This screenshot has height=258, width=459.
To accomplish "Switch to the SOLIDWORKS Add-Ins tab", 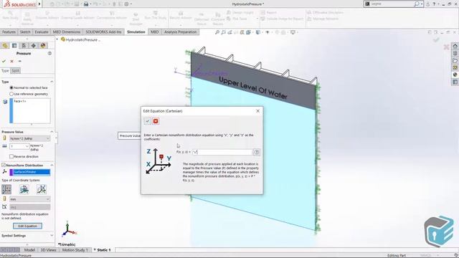I will click(103, 32).
